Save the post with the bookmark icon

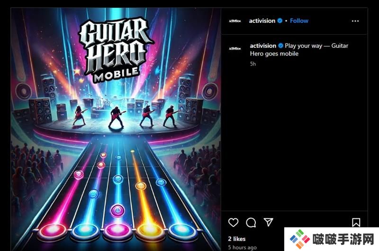(356, 223)
